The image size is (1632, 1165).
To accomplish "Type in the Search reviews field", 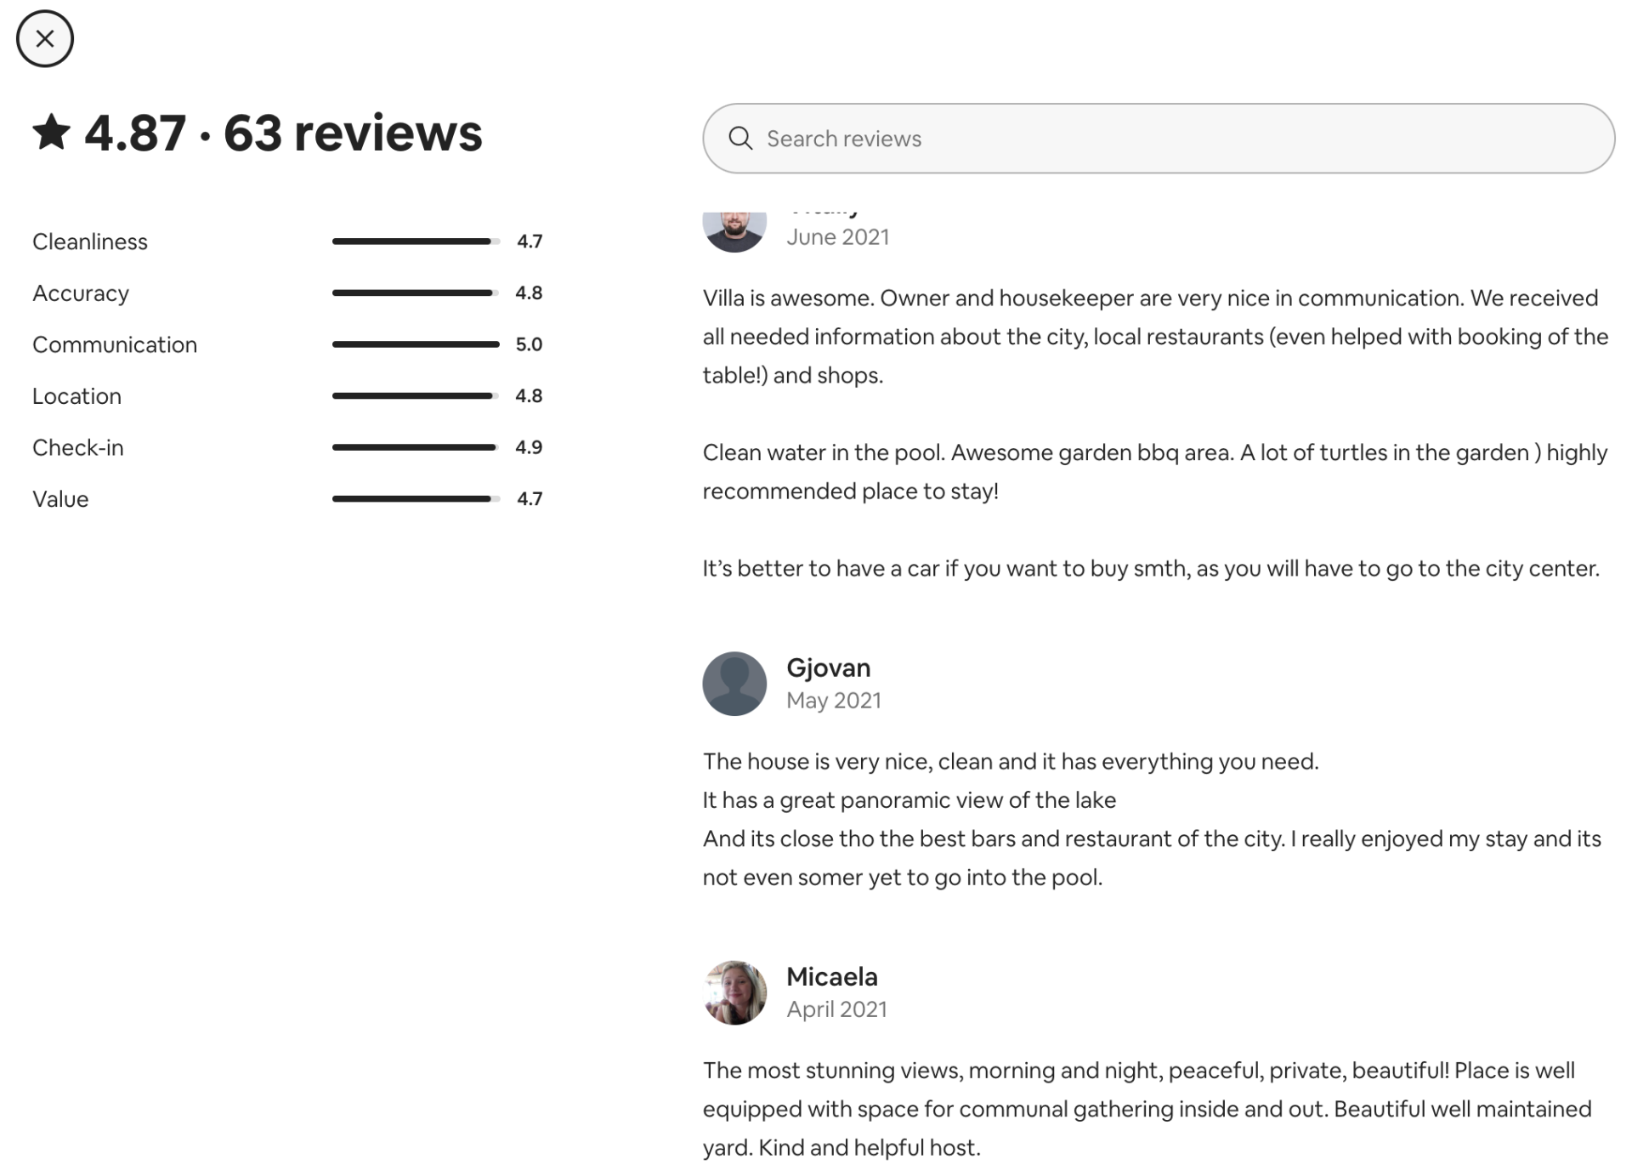I will click(x=1173, y=139).
